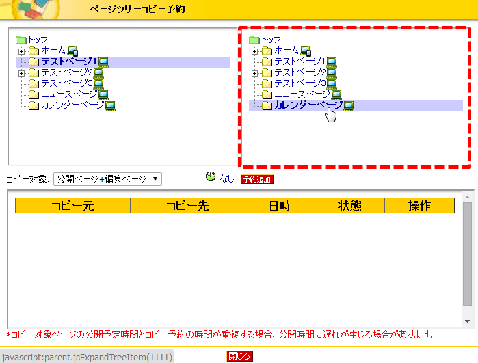
Task: Click the なし schedule time link
Action: [x=227, y=179]
